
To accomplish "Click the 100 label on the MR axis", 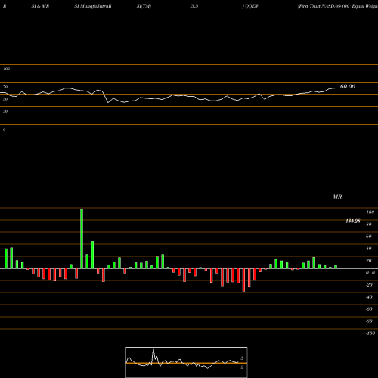I will [x=370, y=212].
